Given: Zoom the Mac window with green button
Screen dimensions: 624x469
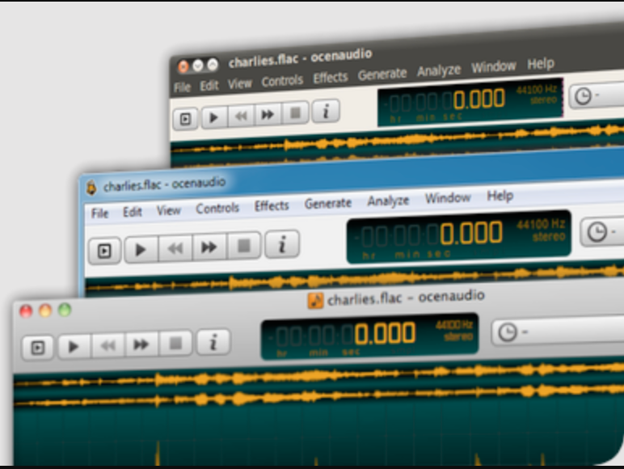Looking at the screenshot, I should point(65,310).
